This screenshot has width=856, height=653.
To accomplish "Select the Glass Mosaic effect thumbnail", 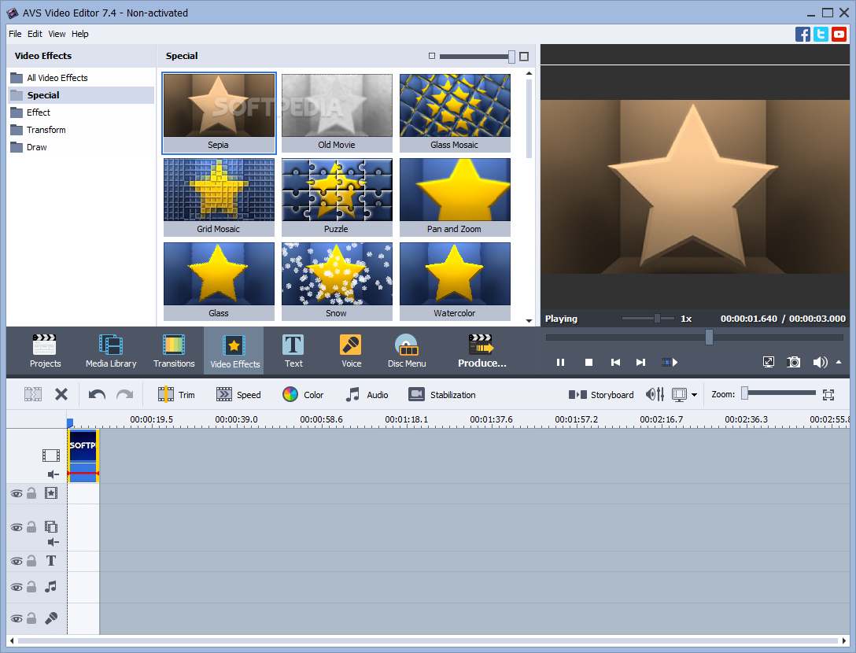I will click(455, 113).
